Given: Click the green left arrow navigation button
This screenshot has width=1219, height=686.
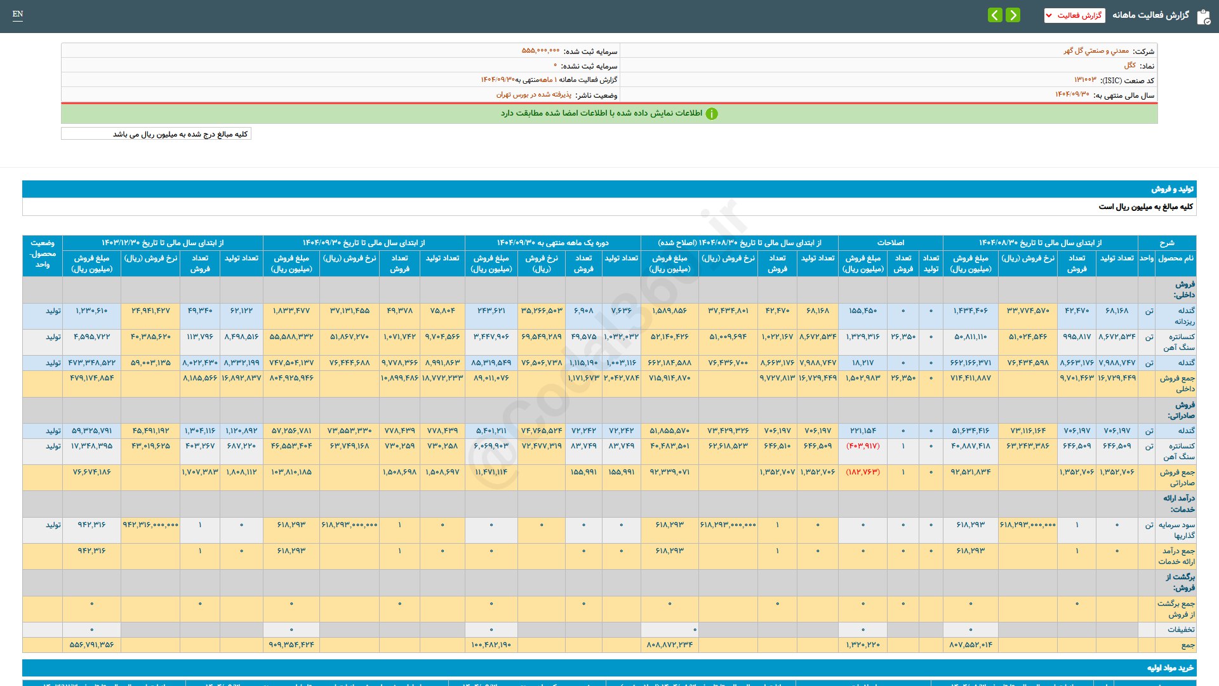Looking at the screenshot, I should (x=995, y=15).
